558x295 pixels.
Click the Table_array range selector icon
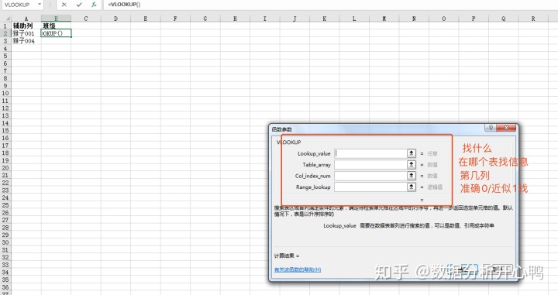coord(412,165)
